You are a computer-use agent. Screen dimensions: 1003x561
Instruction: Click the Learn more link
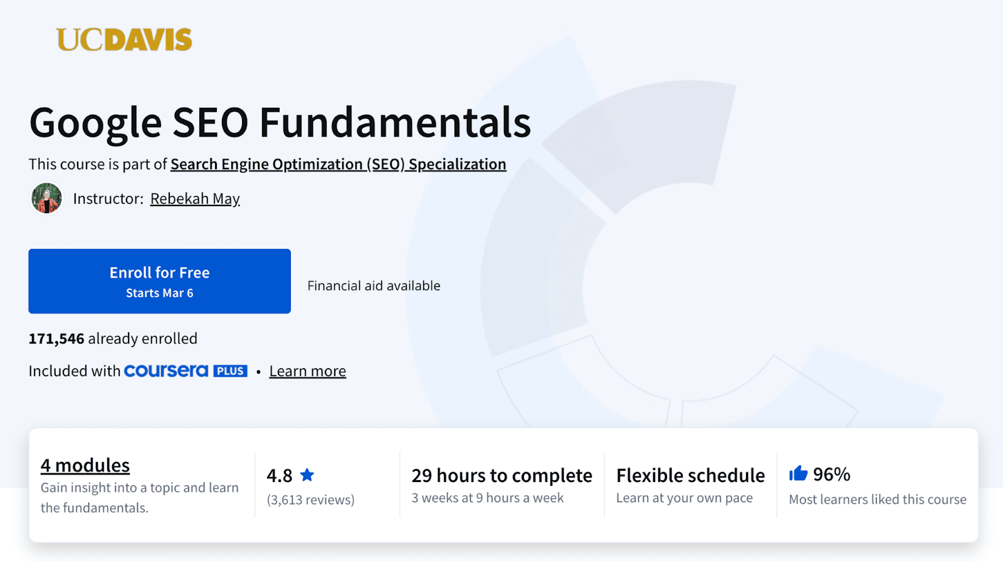(x=307, y=371)
